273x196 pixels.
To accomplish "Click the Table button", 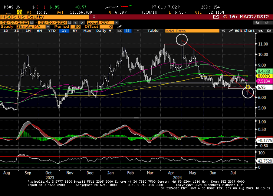I will pos(153,31).
